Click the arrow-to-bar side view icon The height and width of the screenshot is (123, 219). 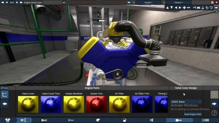pyautogui.click(x=194, y=8)
